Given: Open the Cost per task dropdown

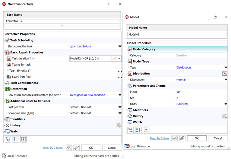Looking at the screenshot, I should pos(120,107).
